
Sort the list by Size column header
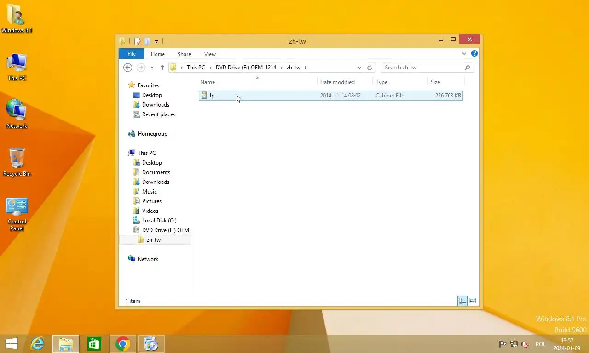445,82
